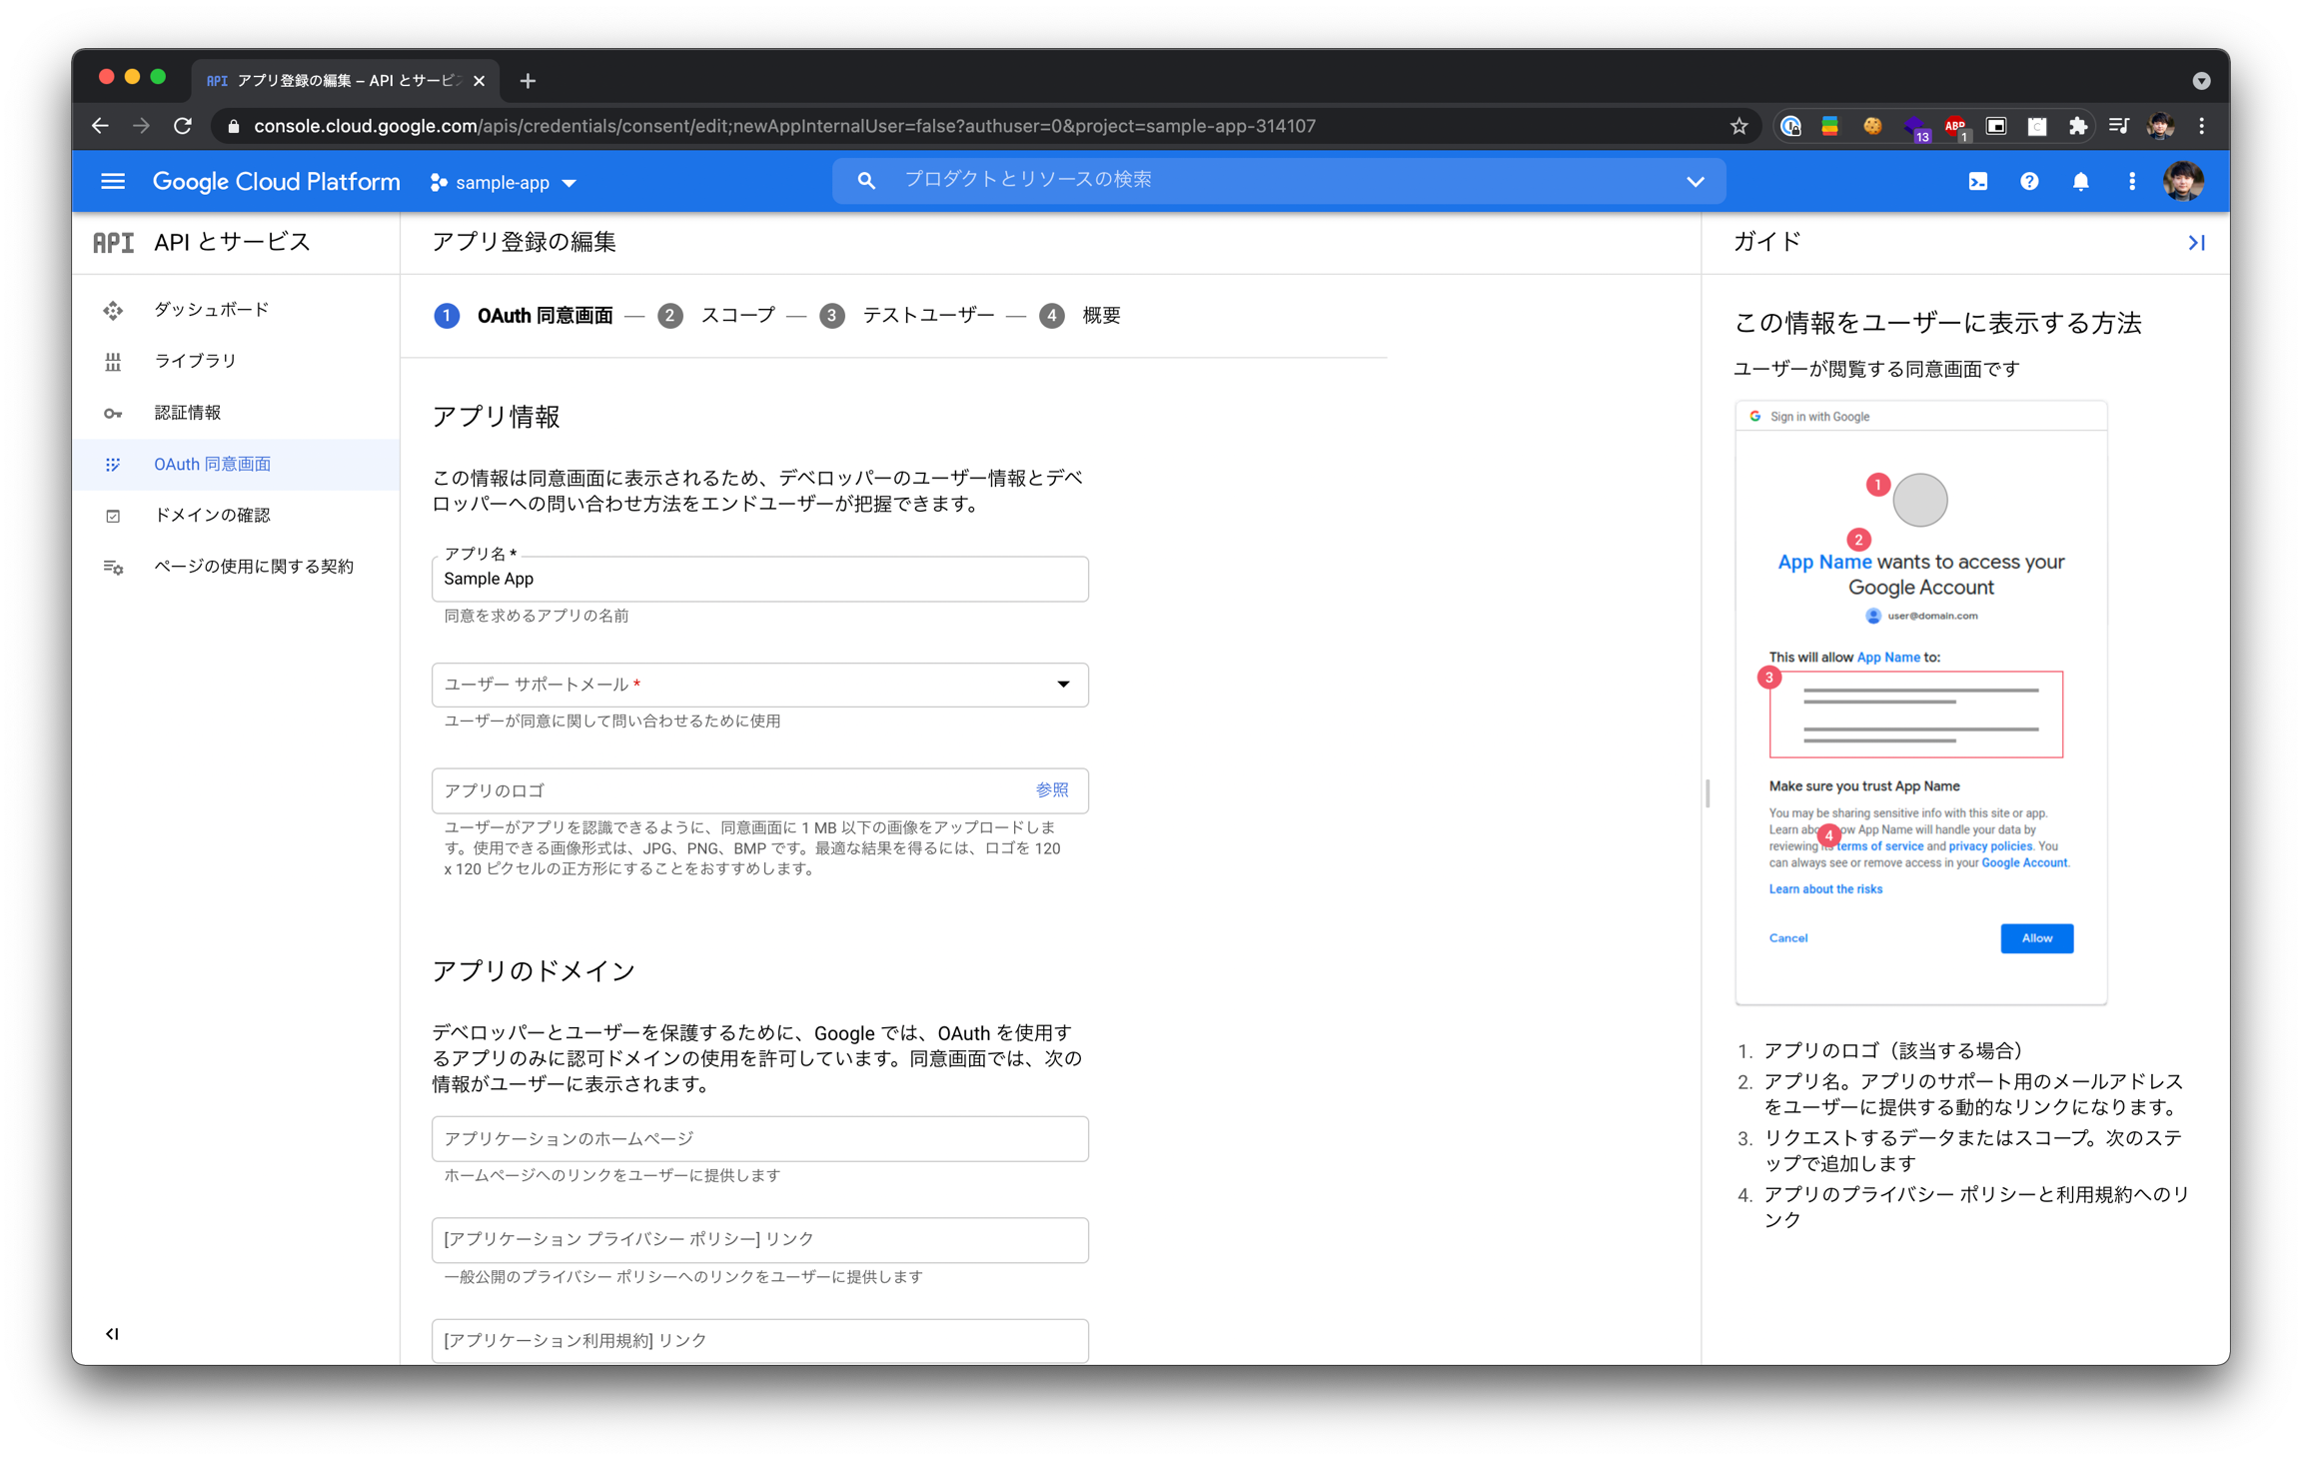Show notifications bell
Viewport: 2302px width, 1460px height.
coord(2080,182)
